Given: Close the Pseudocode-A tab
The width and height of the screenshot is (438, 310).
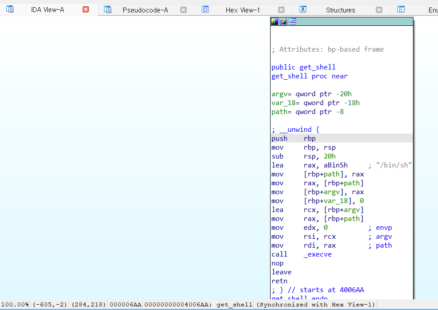Looking at the screenshot, I should tap(184, 10).
